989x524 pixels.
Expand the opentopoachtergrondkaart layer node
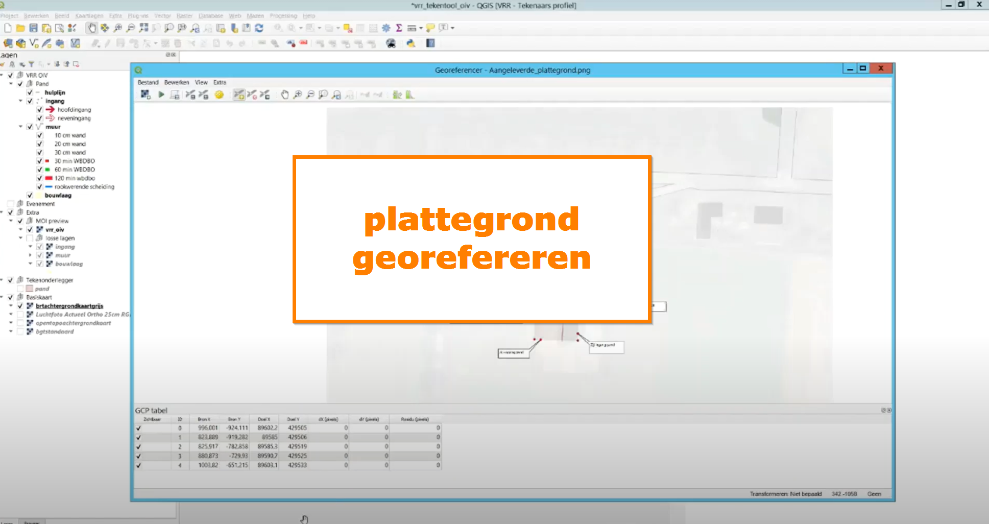tap(11, 323)
